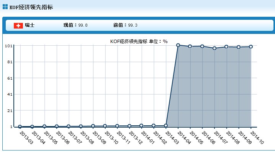
Task: Click the y-axis label 101
Action: pyautogui.click(x=8, y=46)
